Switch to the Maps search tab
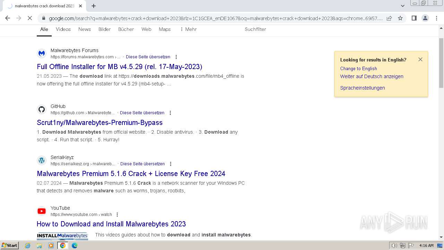Screen dimensions: 444x250 (165, 29)
